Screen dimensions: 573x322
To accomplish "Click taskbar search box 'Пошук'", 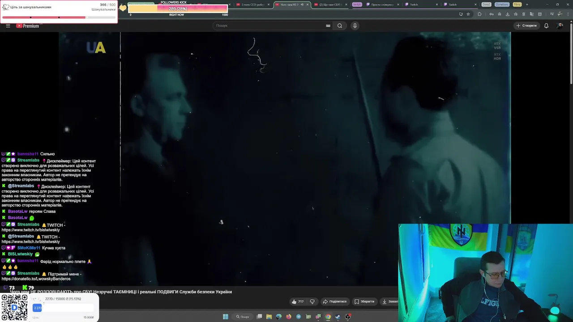I will point(243,317).
